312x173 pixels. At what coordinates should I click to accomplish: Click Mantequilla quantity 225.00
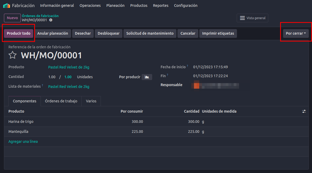194,132
